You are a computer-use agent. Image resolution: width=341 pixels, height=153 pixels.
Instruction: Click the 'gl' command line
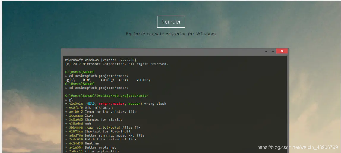[69, 100]
